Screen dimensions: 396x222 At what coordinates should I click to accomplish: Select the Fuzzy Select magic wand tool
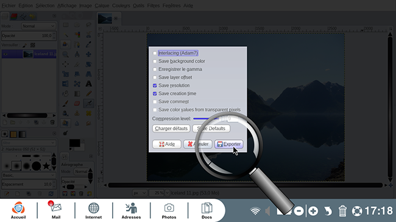pos(66,35)
